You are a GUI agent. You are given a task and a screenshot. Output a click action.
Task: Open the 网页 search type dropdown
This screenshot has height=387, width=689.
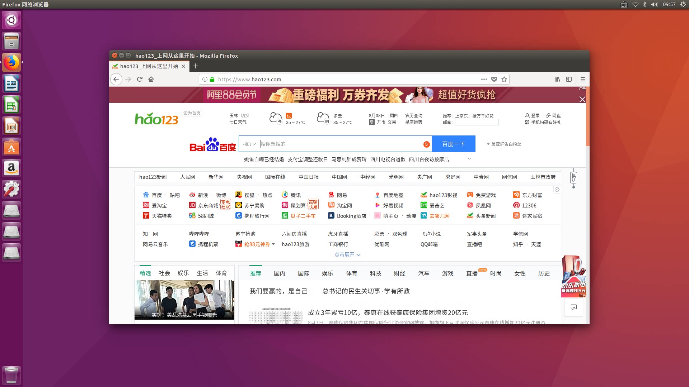[x=249, y=144]
